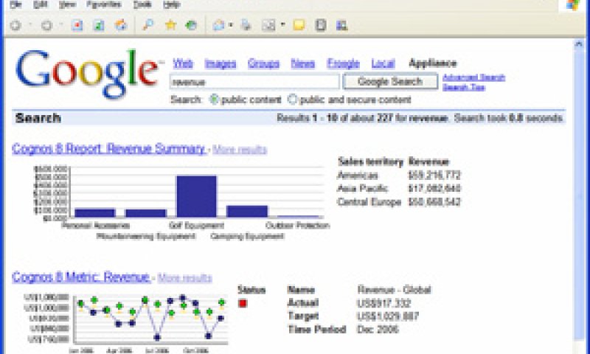Open the History toolbar icon
Image resolution: width=590 pixels, height=354 pixels.
click(x=192, y=25)
